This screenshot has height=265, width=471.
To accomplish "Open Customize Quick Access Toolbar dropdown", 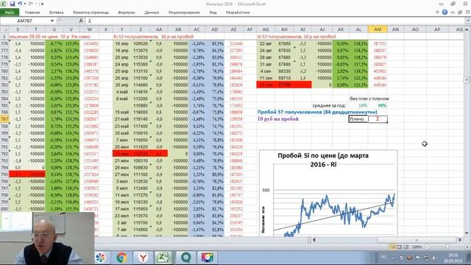I will pos(42,4).
